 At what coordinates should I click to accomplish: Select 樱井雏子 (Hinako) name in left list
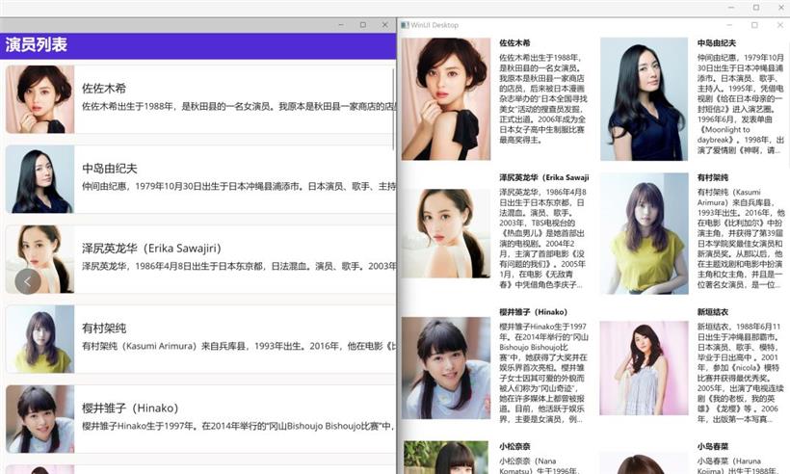click(x=130, y=408)
